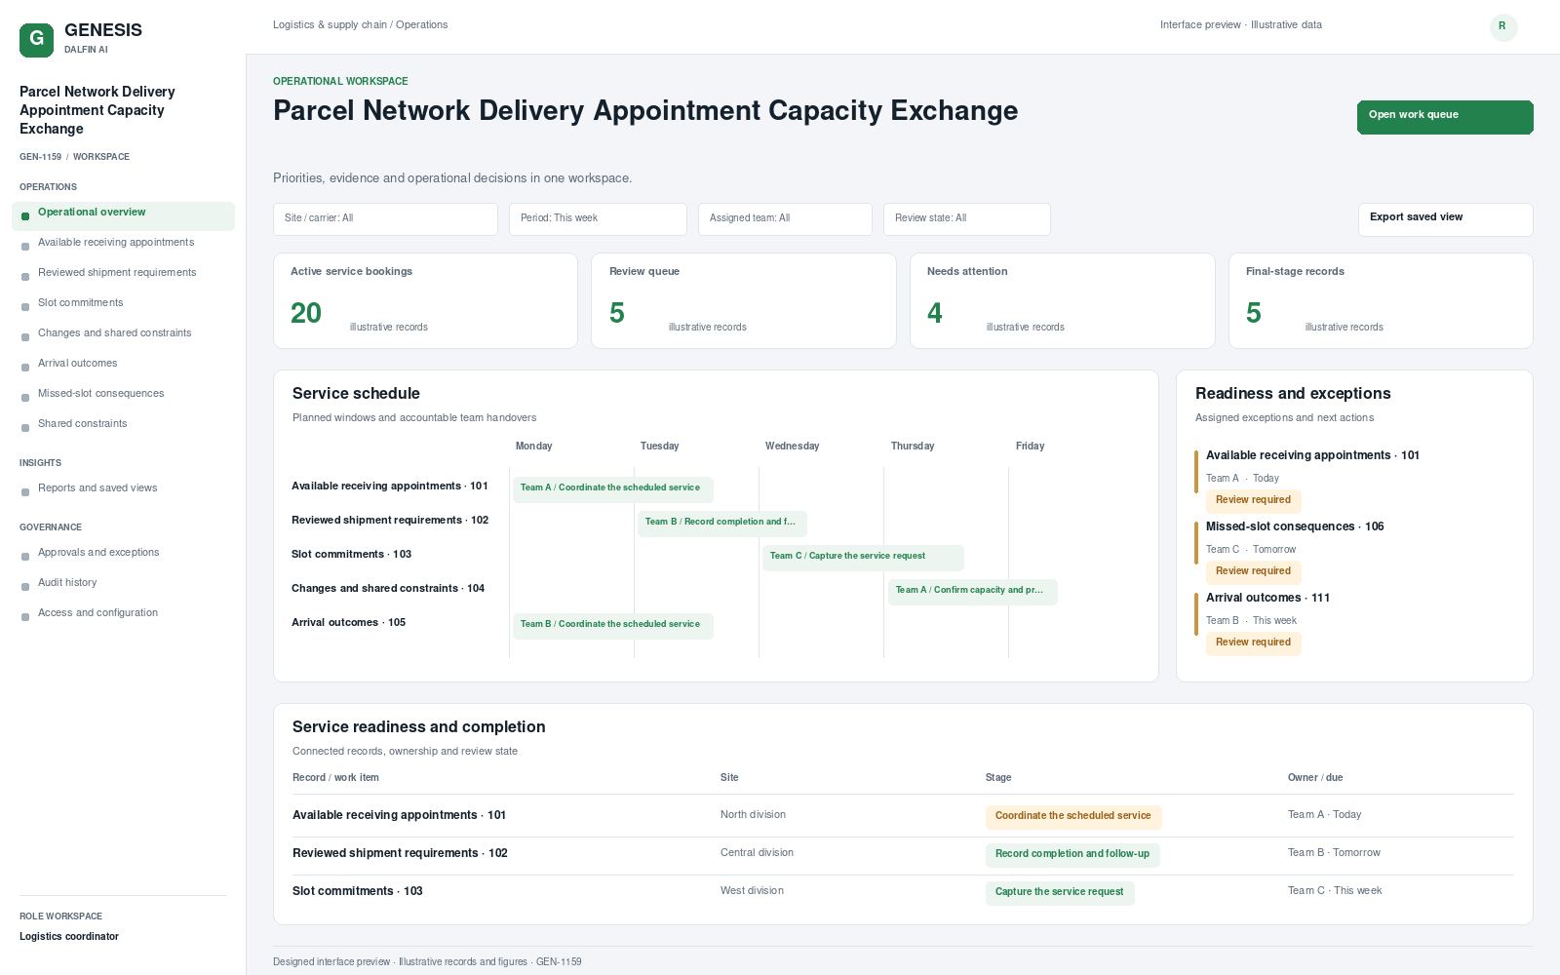Click the Operations breadcrumb link
This screenshot has height=975, width=1560.
click(x=422, y=25)
